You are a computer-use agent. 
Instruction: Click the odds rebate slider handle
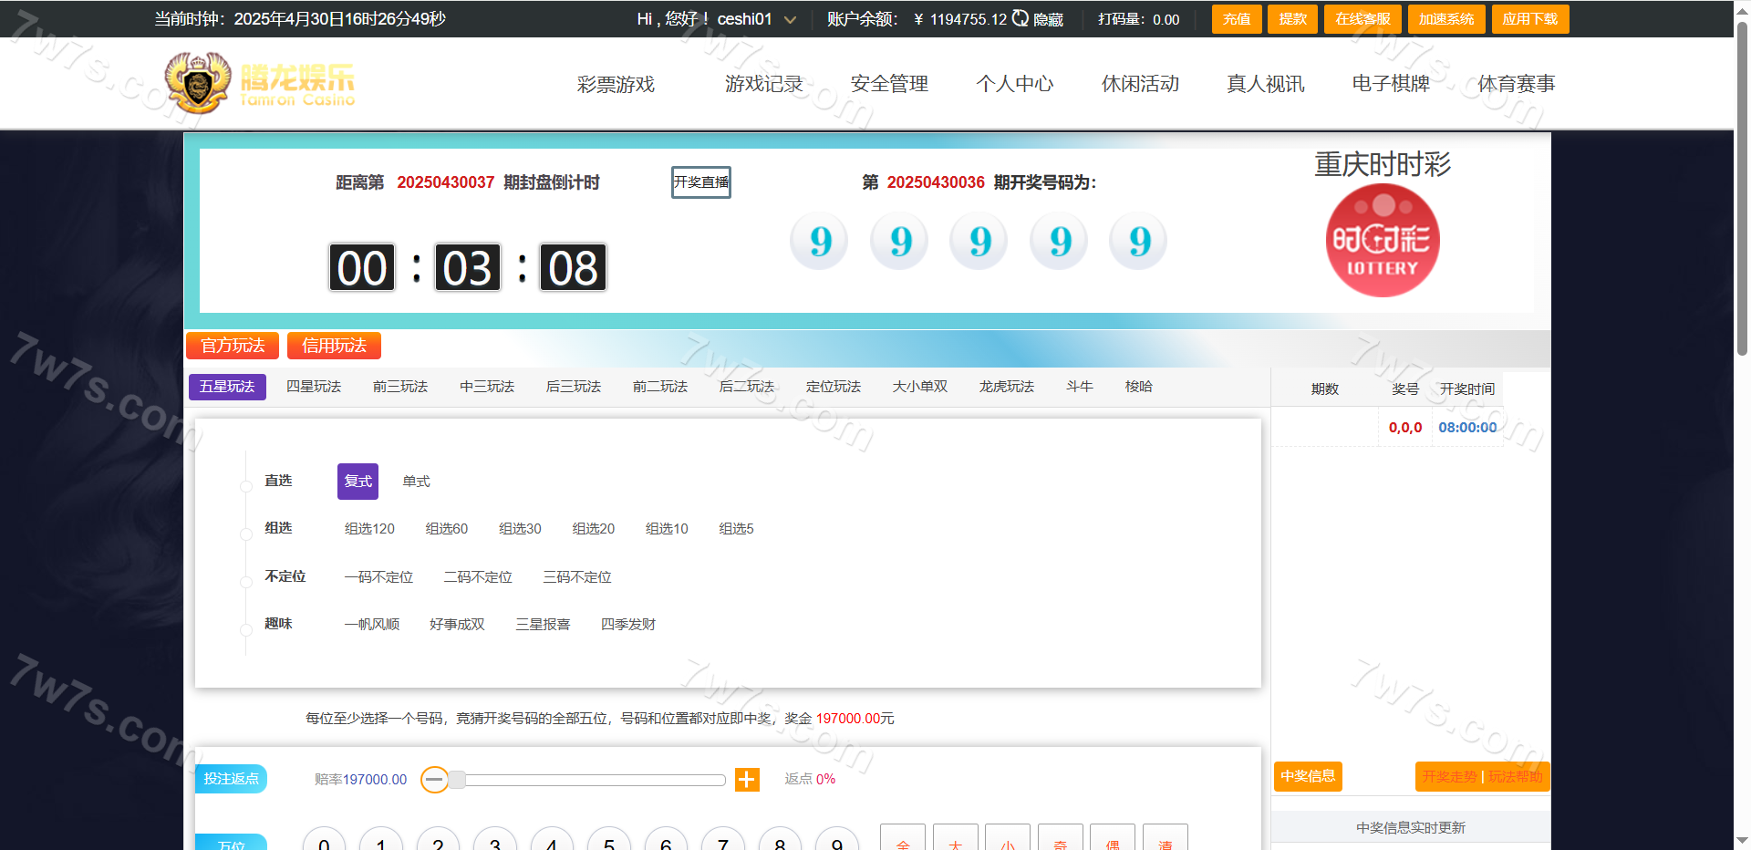point(457,780)
